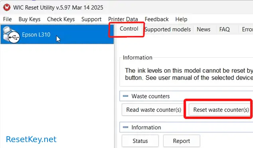Open the File menu

pos(8,19)
